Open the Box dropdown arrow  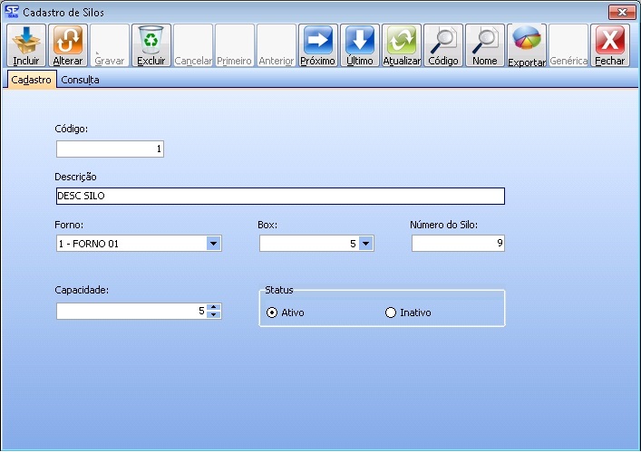pyautogui.click(x=364, y=243)
